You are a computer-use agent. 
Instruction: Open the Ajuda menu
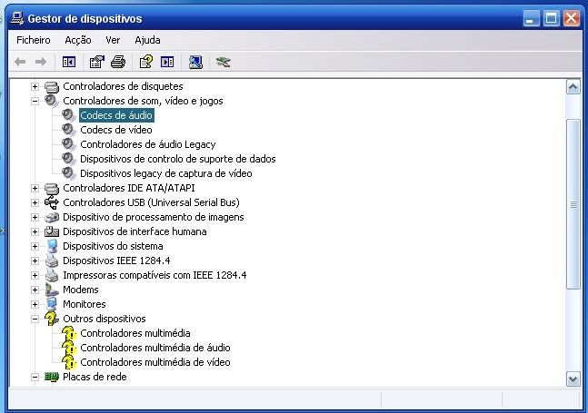148,40
